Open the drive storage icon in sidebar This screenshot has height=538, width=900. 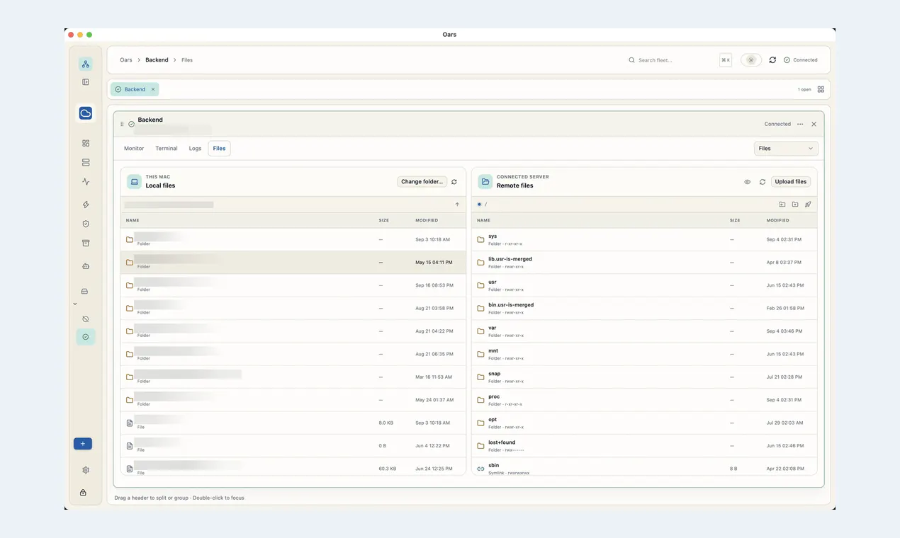click(84, 291)
